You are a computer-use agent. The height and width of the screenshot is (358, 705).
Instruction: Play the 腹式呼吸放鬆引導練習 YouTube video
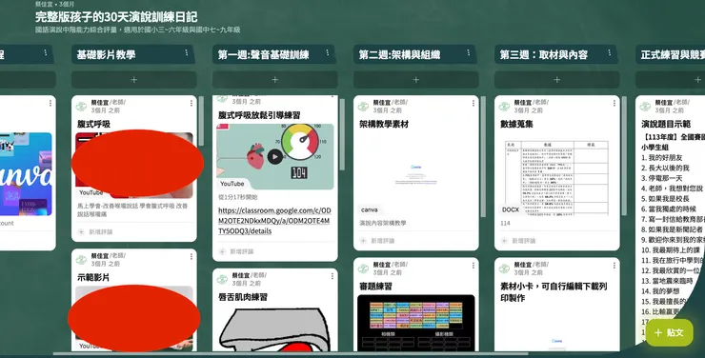(274, 157)
